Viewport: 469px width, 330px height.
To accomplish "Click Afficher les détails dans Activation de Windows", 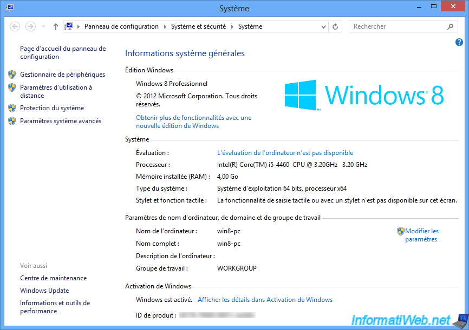I will [x=265, y=299].
